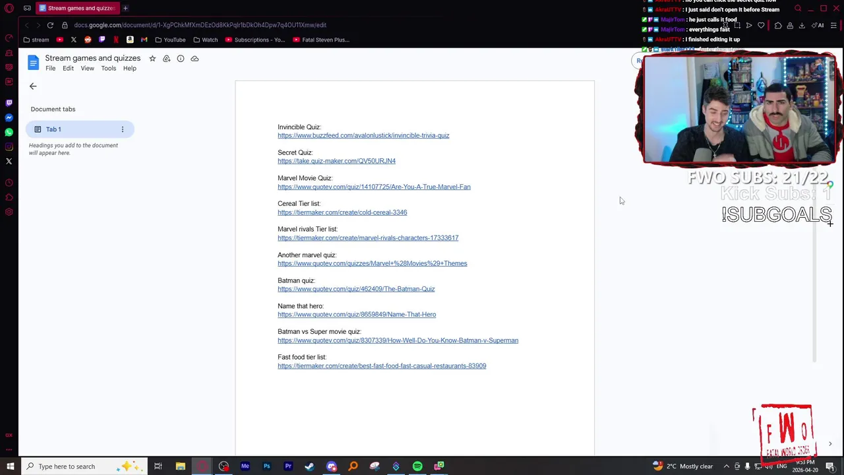The width and height of the screenshot is (844, 475).
Task: Open File Explorer from taskbar
Action: (180, 466)
